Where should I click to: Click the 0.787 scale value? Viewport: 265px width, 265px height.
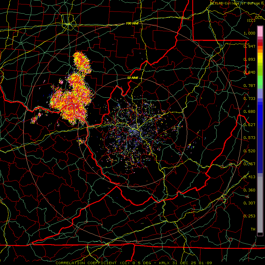pyautogui.click(x=249, y=85)
